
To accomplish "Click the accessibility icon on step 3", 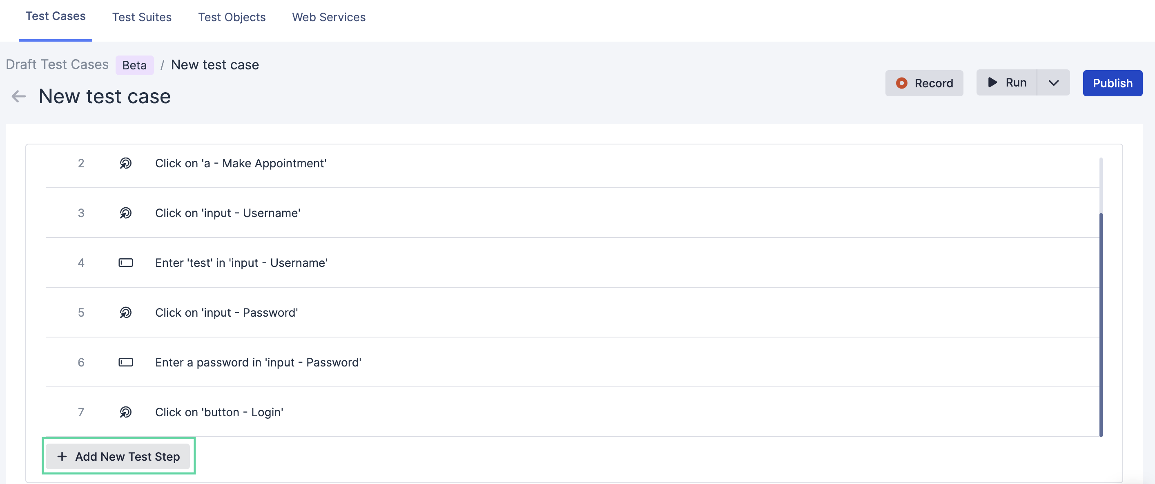I will pos(125,213).
